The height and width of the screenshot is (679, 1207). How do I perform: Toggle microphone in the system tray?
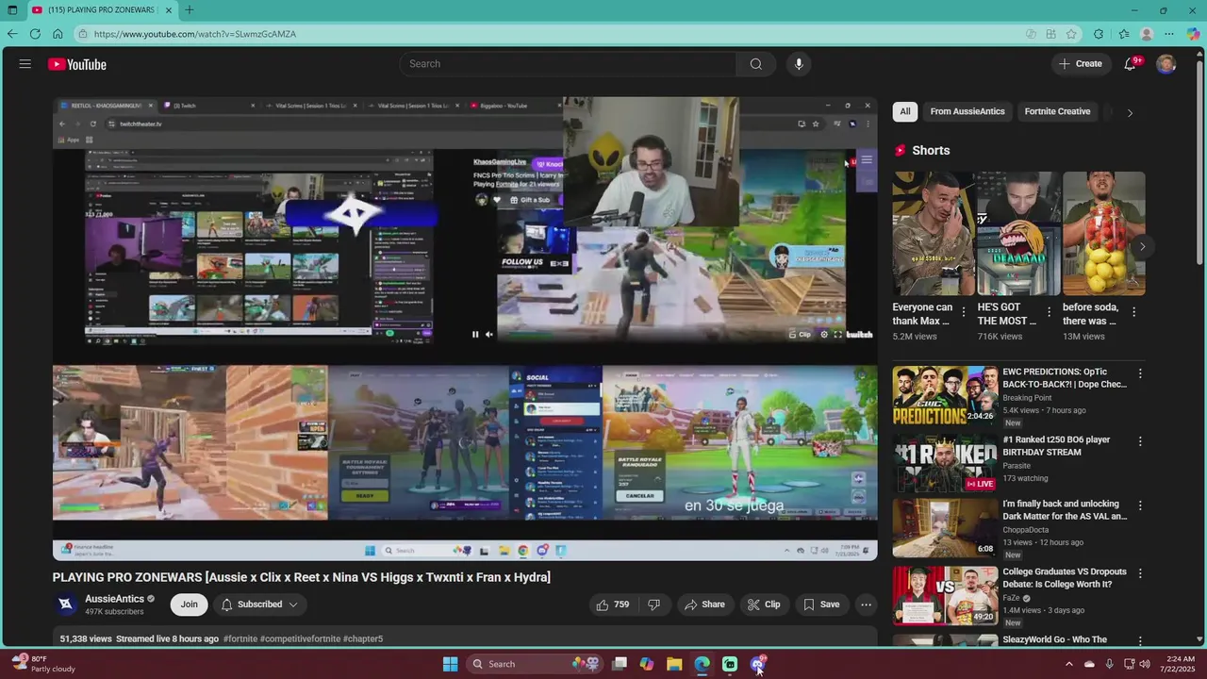coord(1109,664)
